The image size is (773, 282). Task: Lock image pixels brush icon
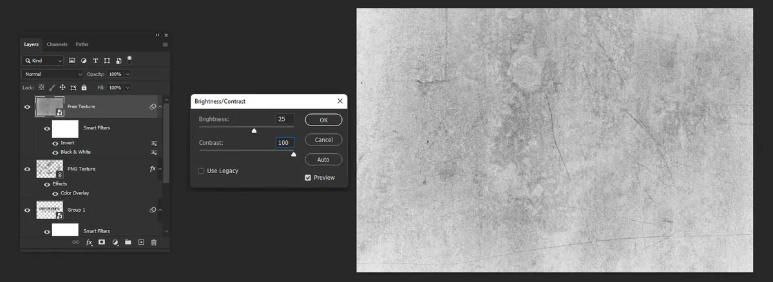click(x=52, y=87)
